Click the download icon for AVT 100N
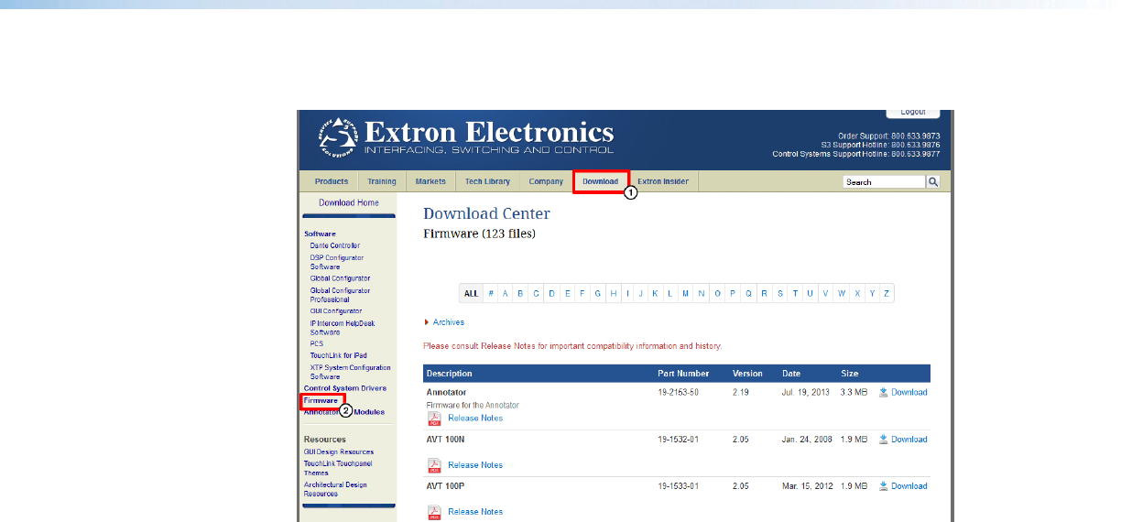This screenshot has width=1121, height=522. pos(884,439)
